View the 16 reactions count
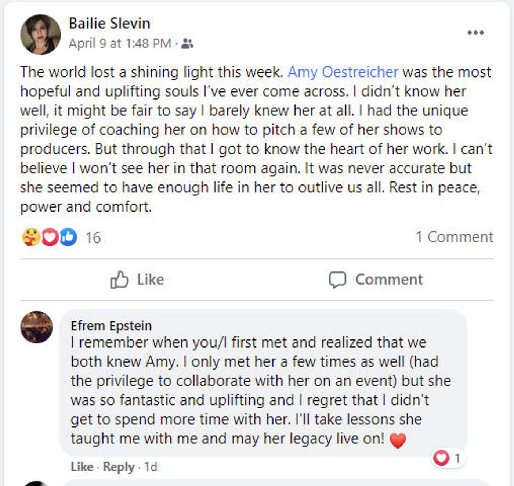514x486 pixels. pyautogui.click(x=93, y=238)
